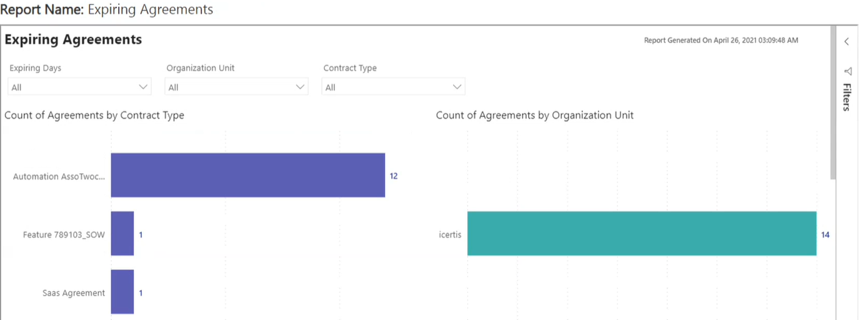The height and width of the screenshot is (320, 863).
Task: Click the Report Generated On timestamp
Action: [721, 40]
